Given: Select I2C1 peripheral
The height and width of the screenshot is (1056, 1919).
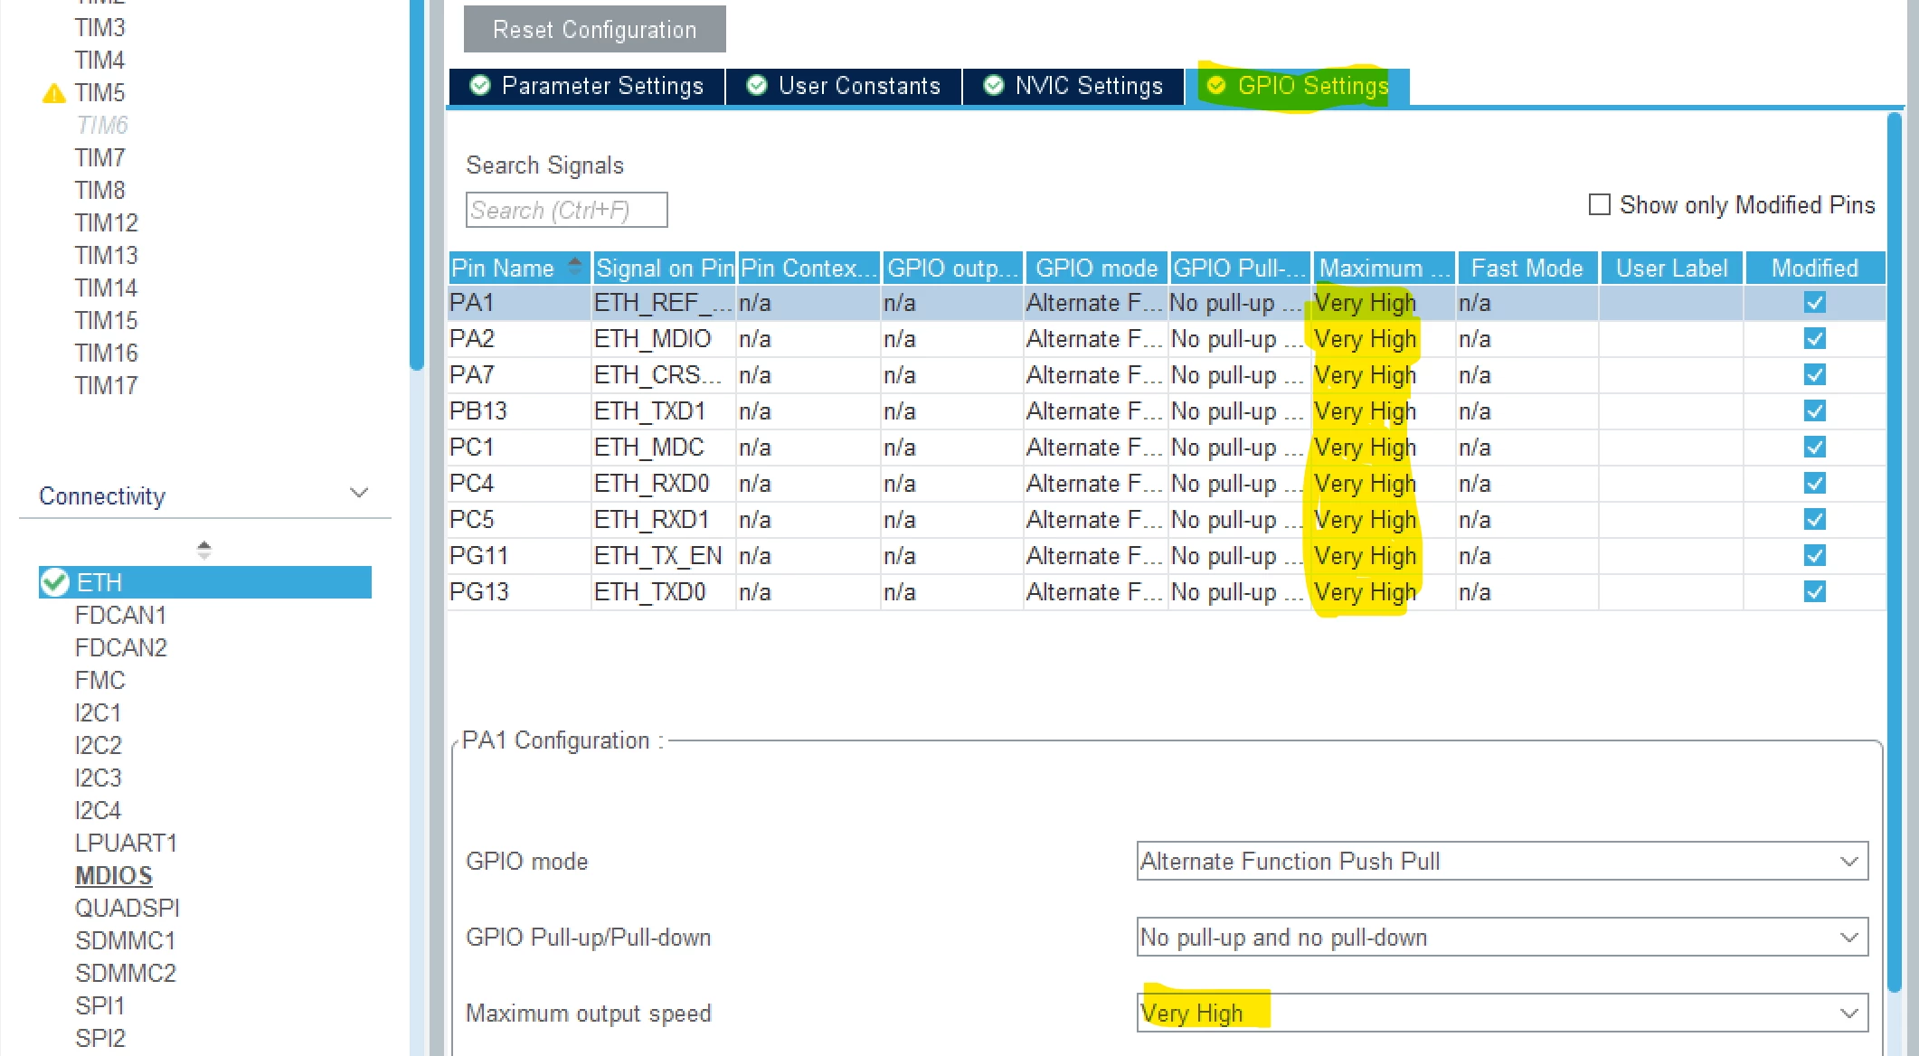Looking at the screenshot, I should tap(98, 712).
